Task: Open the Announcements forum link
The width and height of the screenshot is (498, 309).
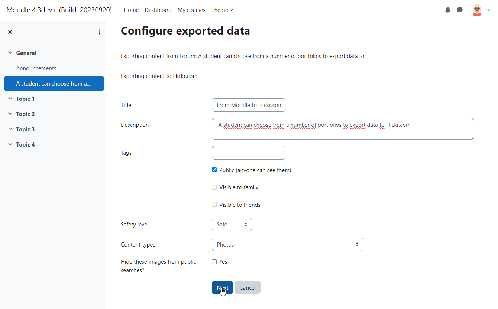Action: coord(36,68)
